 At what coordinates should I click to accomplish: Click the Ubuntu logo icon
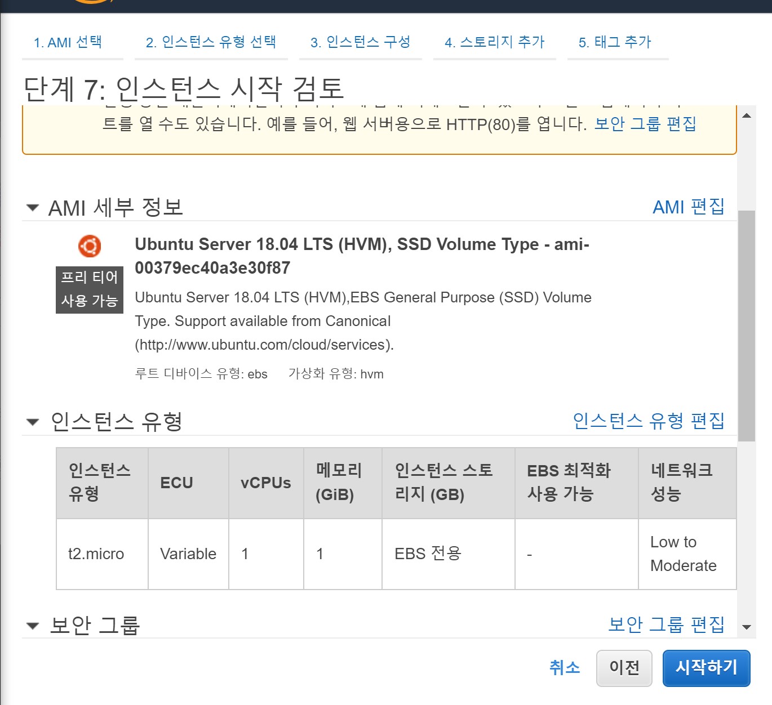[90, 246]
